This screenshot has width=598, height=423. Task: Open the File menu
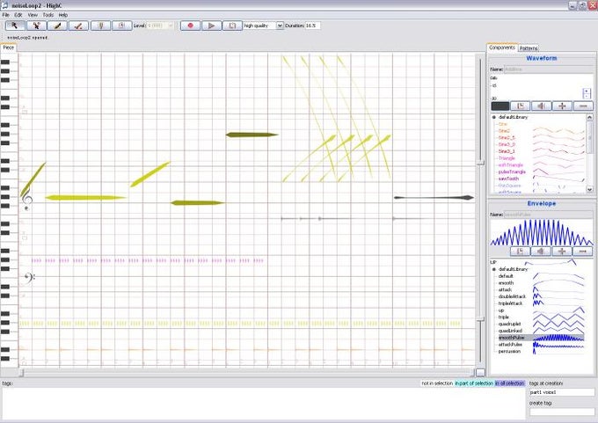pos(6,15)
